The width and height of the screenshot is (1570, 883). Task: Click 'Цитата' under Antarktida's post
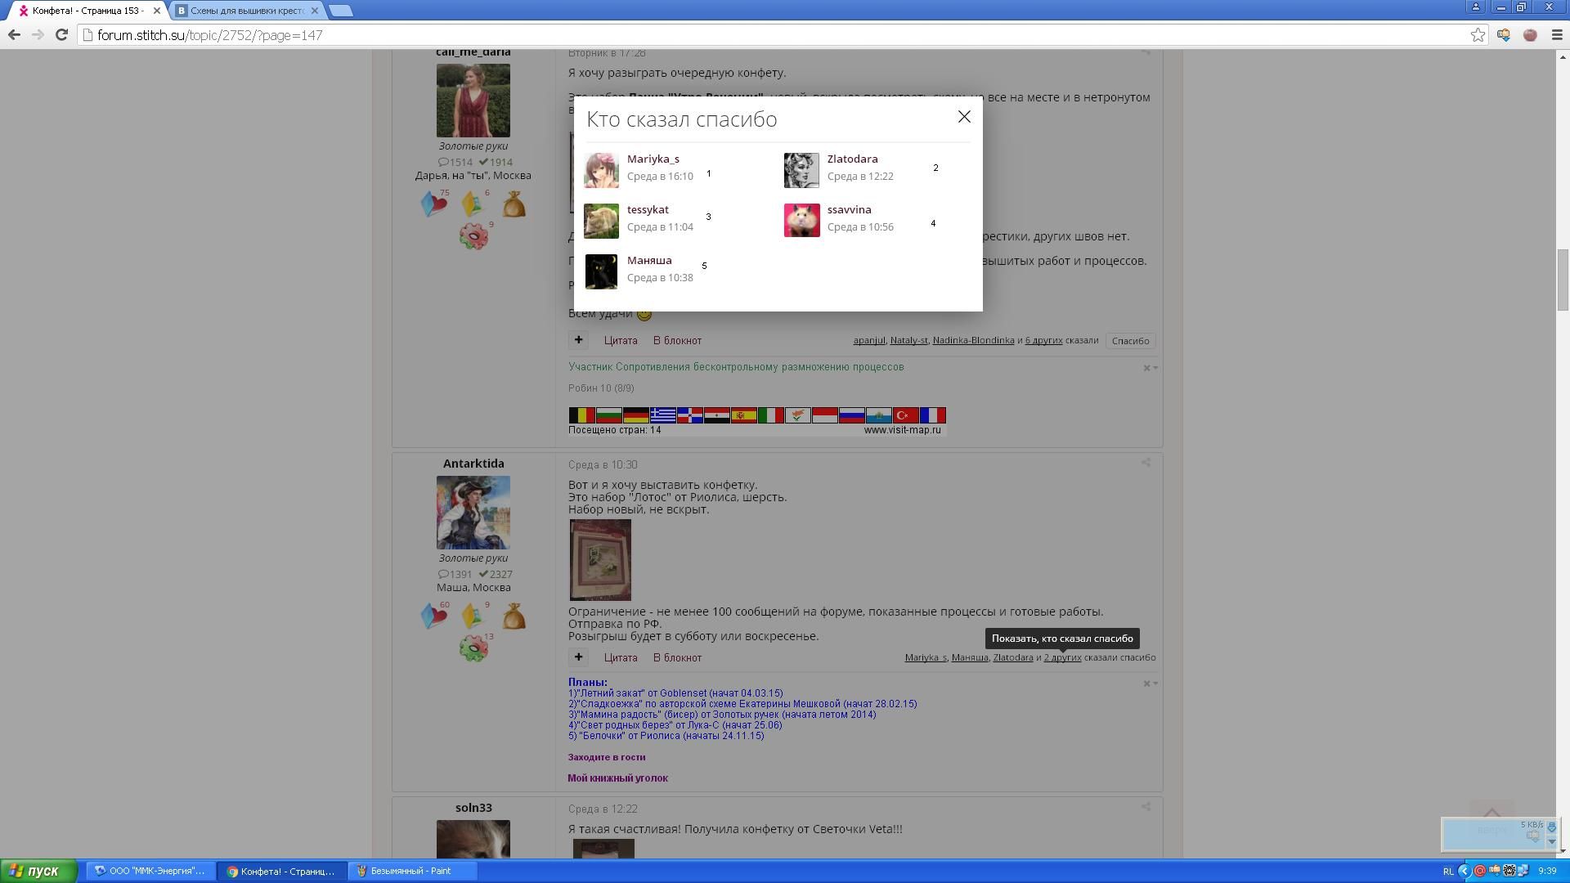click(620, 657)
